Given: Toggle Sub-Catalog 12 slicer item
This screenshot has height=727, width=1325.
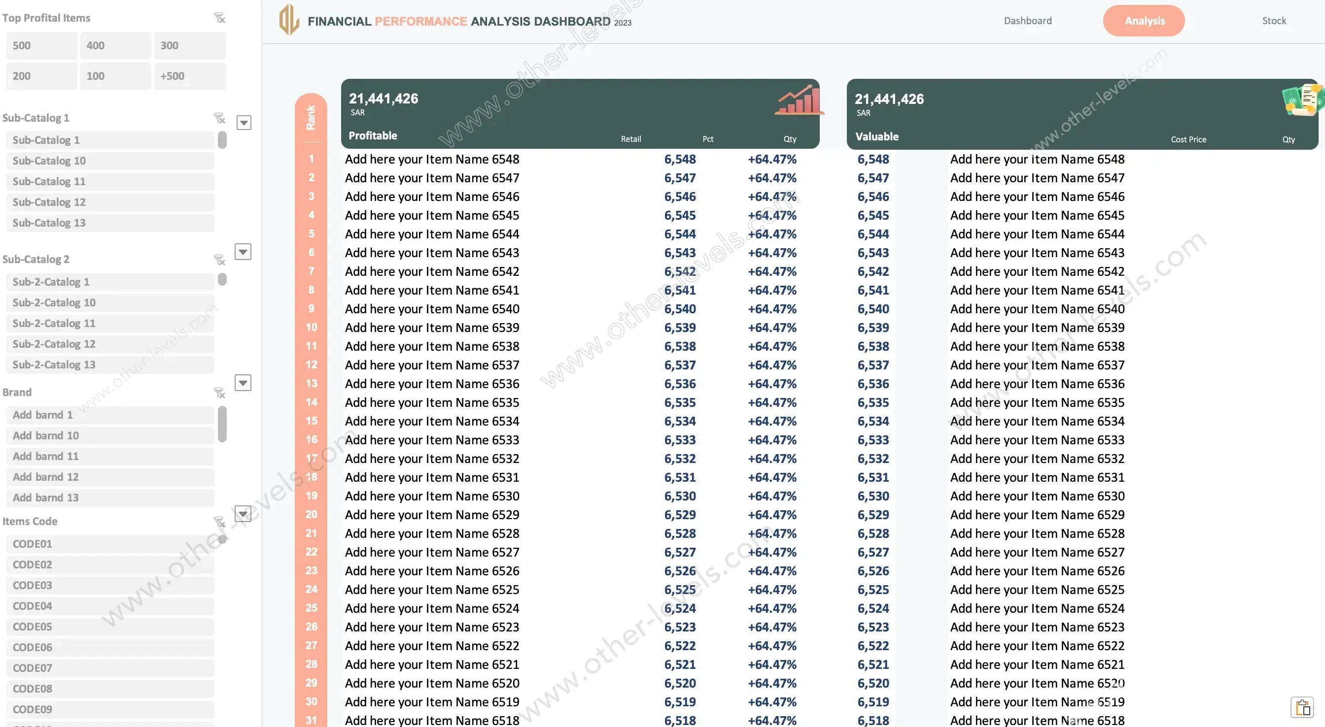Looking at the screenshot, I should (110, 202).
